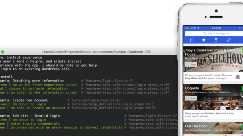The width and height of the screenshot is (243, 136).
Task: Click the 'Create new account' scenario line
Action: pyautogui.click(x=24, y=100)
